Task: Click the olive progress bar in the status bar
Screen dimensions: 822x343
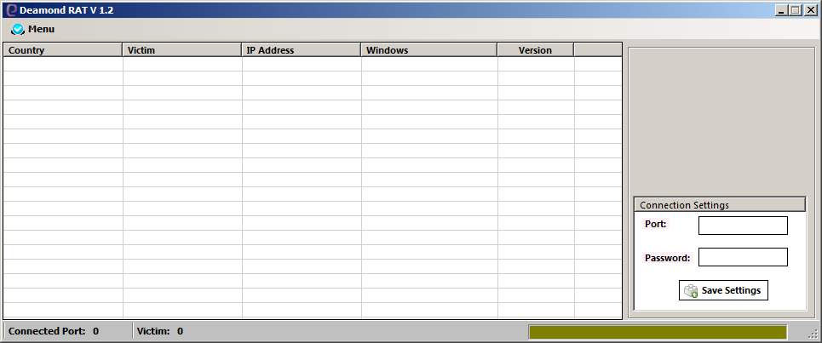Action: coord(657,332)
